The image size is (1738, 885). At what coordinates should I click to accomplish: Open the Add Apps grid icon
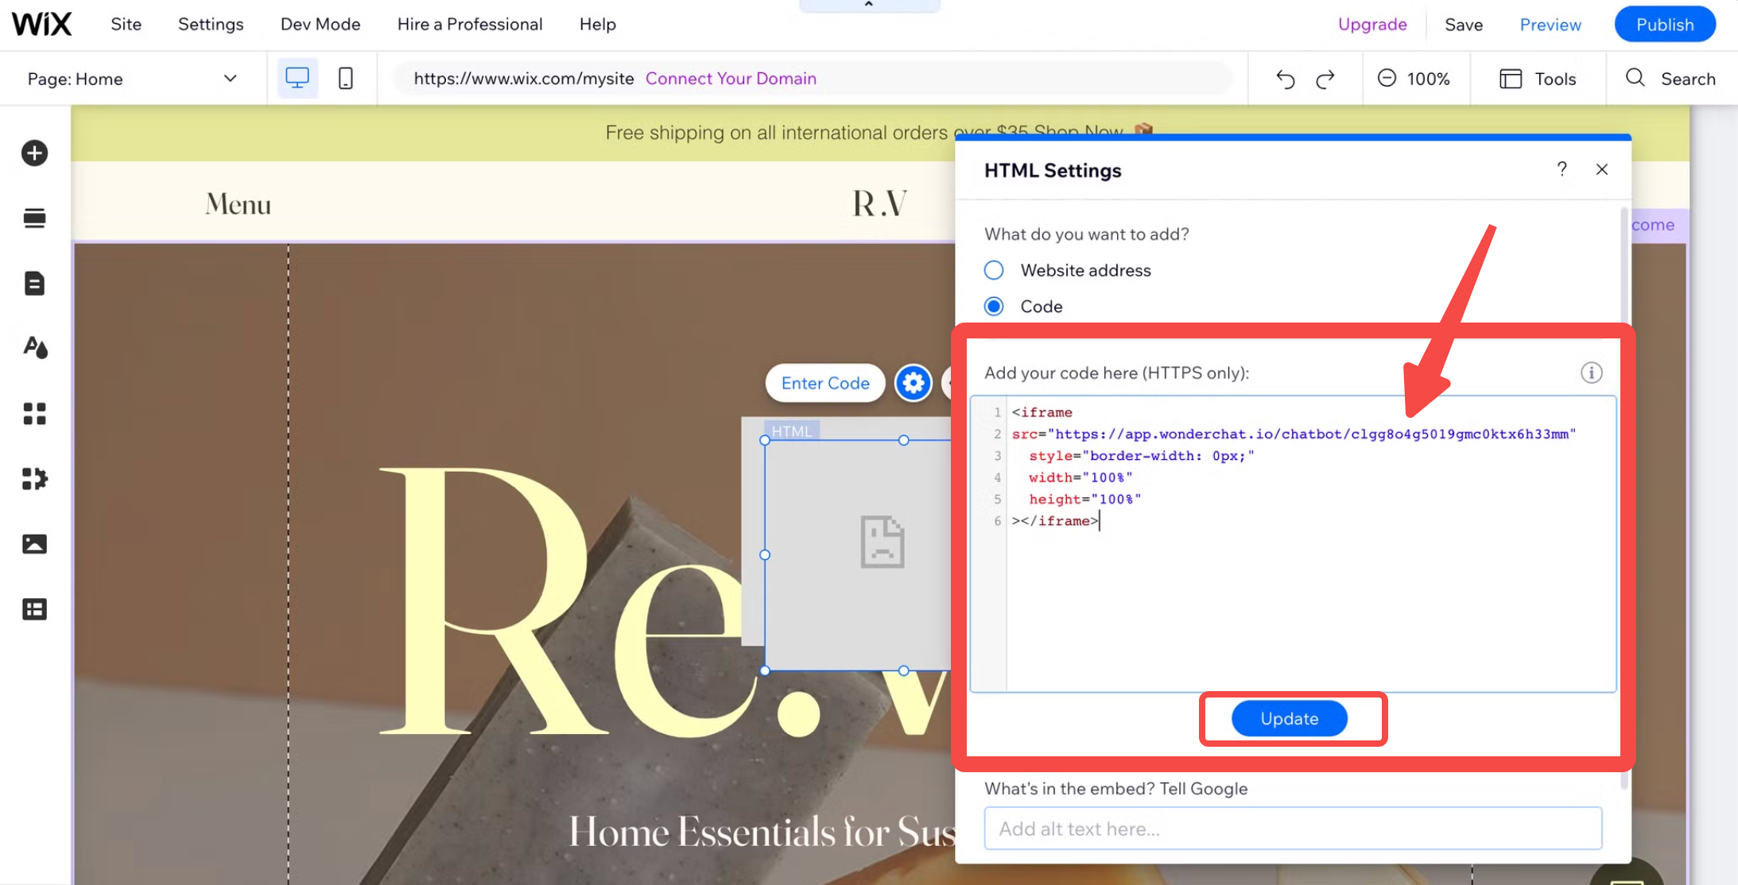34,413
